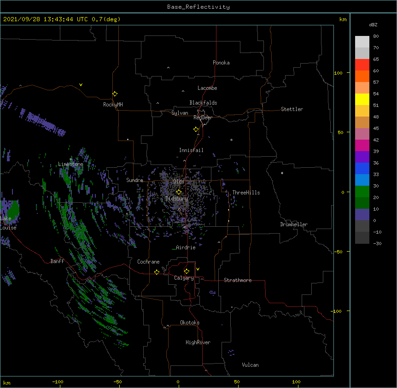
Task: Click the Stettler label
Action: (292, 109)
